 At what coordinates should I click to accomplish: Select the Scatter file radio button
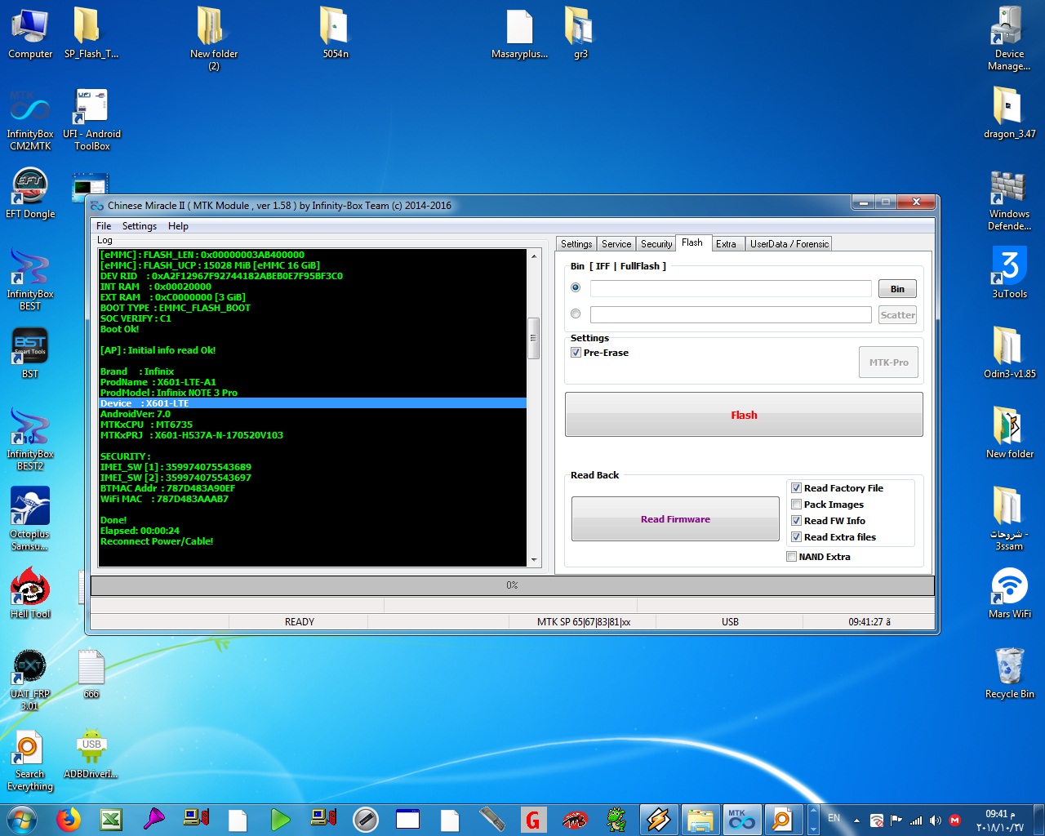pyautogui.click(x=576, y=313)
